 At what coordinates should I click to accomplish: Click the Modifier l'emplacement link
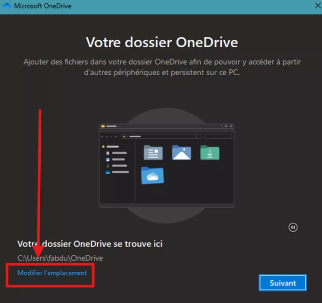pyautogui.click(x=52, y=273)
